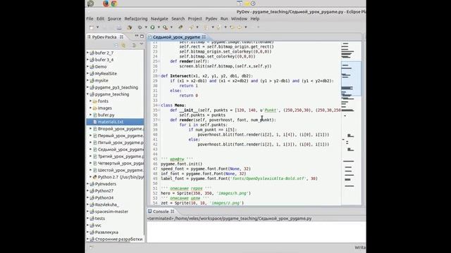The width and height of the screenshot is (451, 253).
Task: Select the spacesim-master project
Action: pyautogui.click(x=111, y=212)
